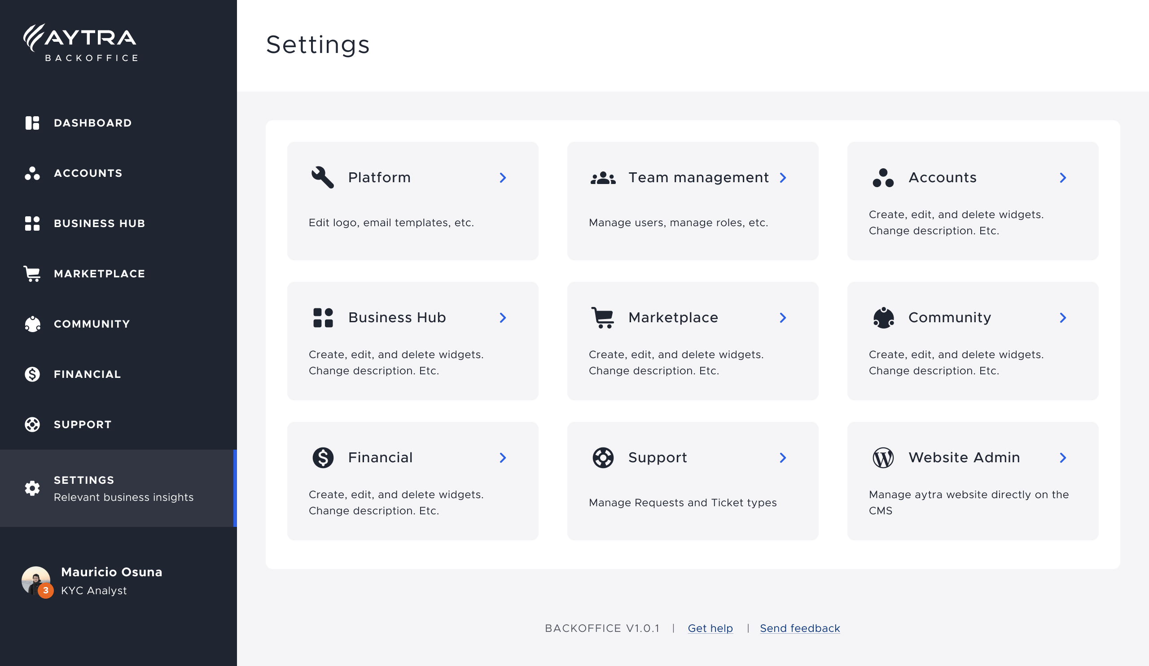Image resolution: width=1149 pixels, height=666 pixels.
Task: Open the Platform settings card title
Action: [379, 177]
